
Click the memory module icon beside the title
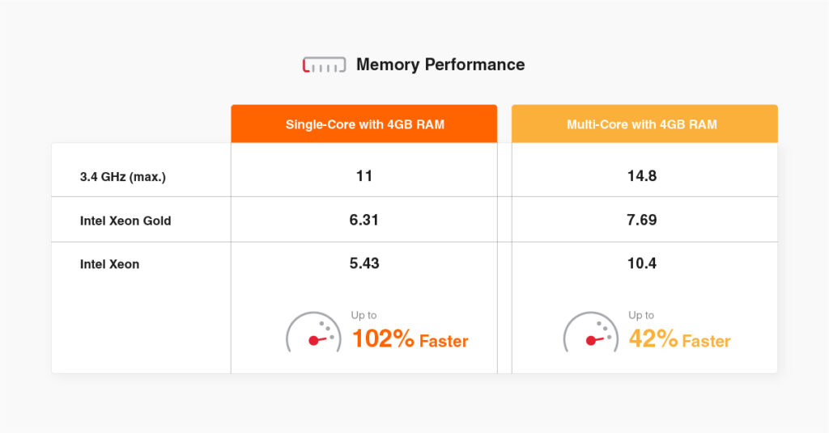click(324, 65)
